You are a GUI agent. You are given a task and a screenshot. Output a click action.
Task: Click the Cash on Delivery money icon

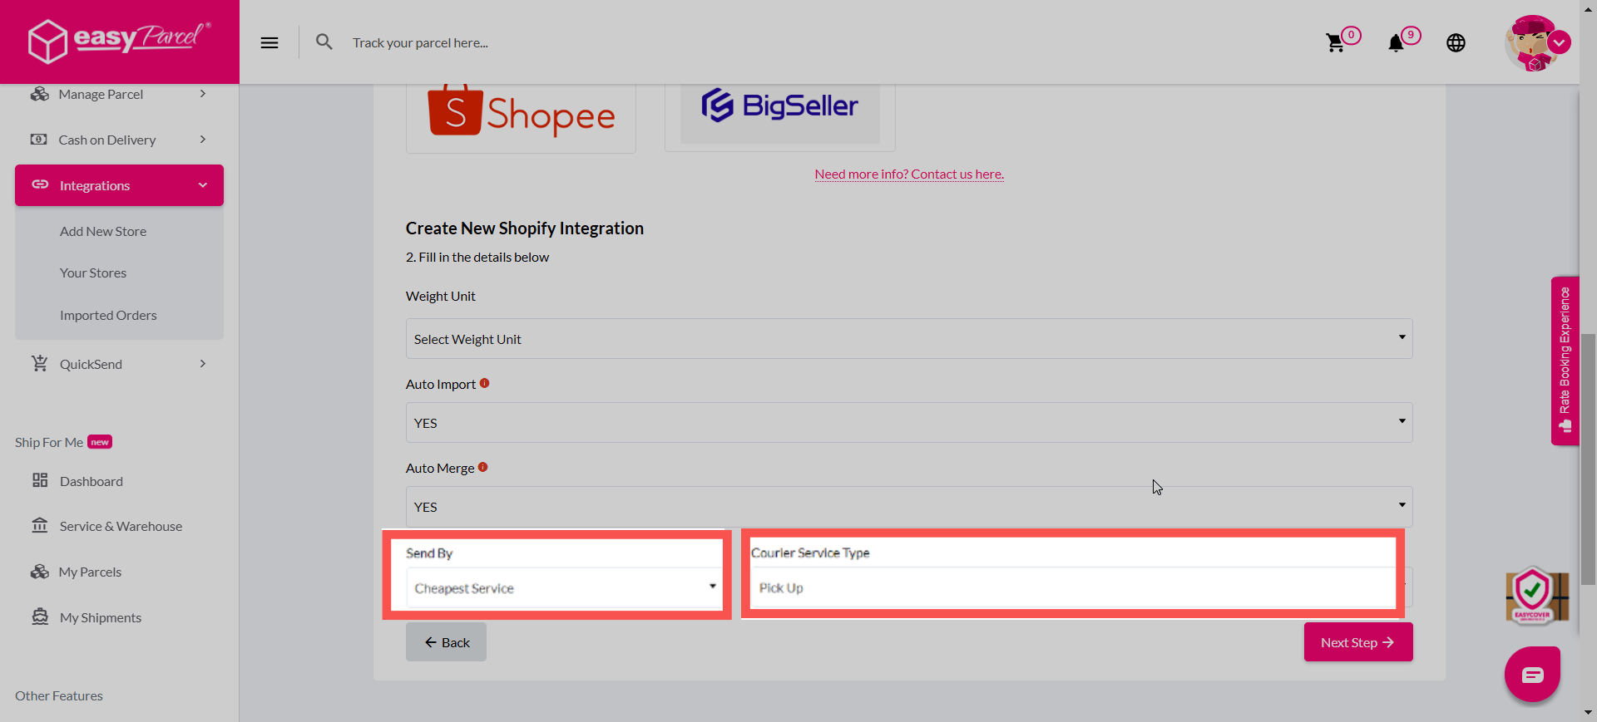pos(39,139)
